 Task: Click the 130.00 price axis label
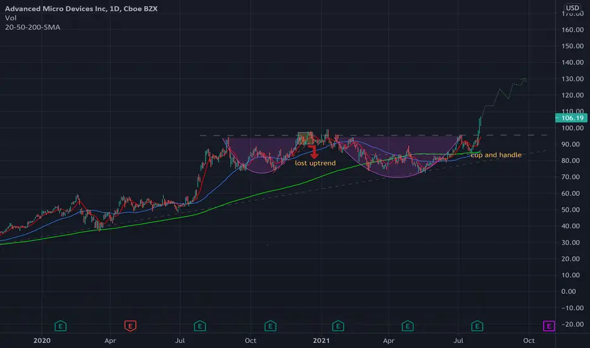(573, 79)
